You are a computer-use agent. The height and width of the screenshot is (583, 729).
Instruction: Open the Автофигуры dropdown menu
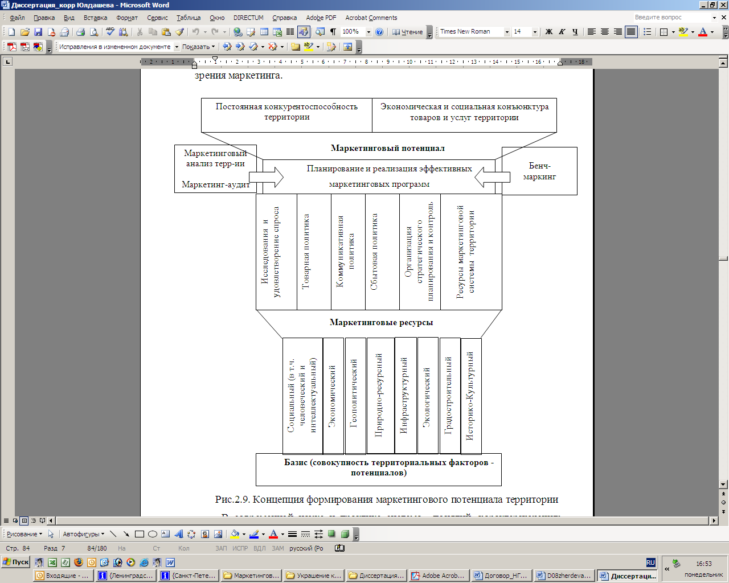click(x=83, y=534)
